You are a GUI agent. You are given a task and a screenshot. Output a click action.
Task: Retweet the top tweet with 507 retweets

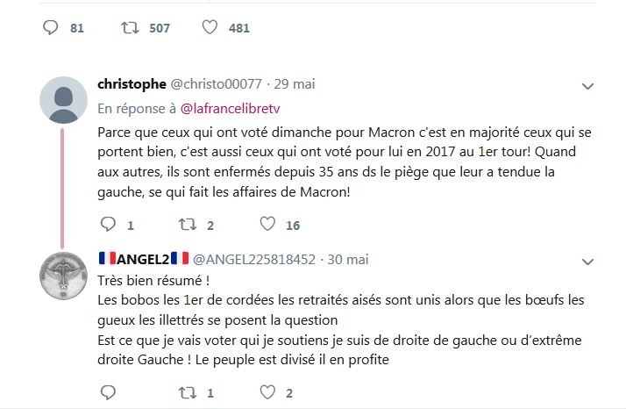coord(129,28)
